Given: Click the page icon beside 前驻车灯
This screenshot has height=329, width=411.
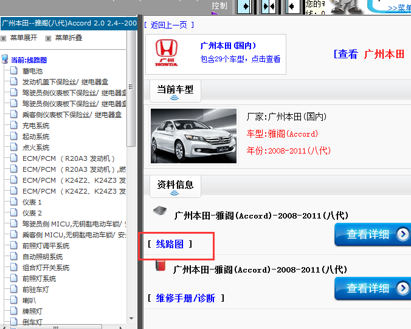Looking at the screenshot, I should pos(14,289).
